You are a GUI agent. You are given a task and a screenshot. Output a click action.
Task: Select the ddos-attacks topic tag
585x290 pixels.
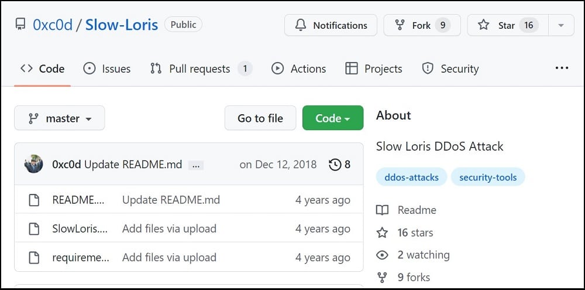411,177
